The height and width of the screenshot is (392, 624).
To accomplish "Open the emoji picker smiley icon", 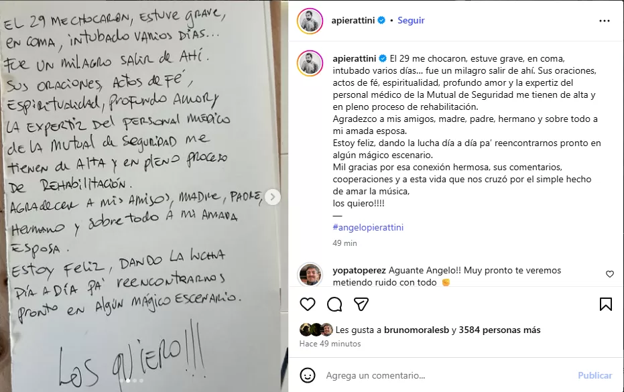I will coord(307,375).
